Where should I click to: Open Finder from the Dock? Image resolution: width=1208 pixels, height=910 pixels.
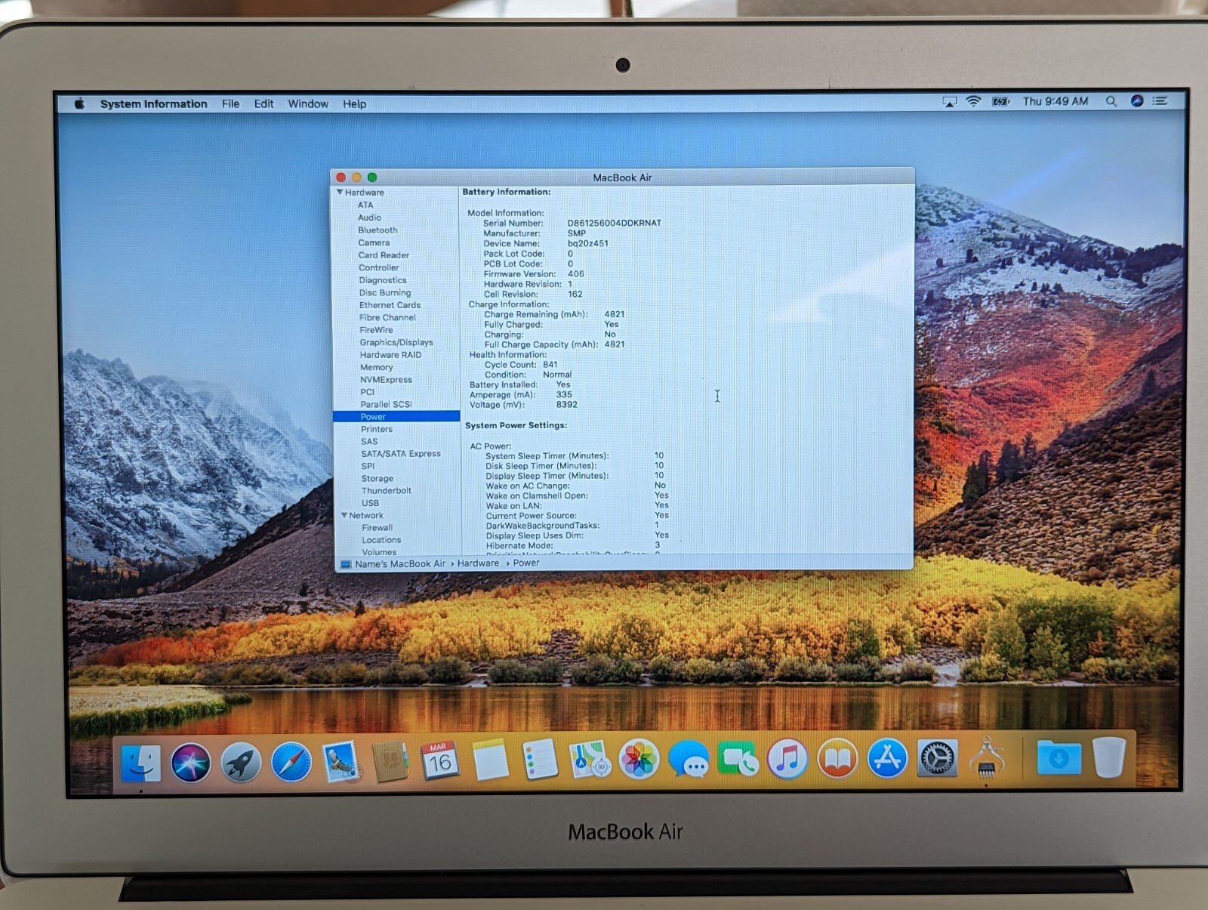point(141,763)
